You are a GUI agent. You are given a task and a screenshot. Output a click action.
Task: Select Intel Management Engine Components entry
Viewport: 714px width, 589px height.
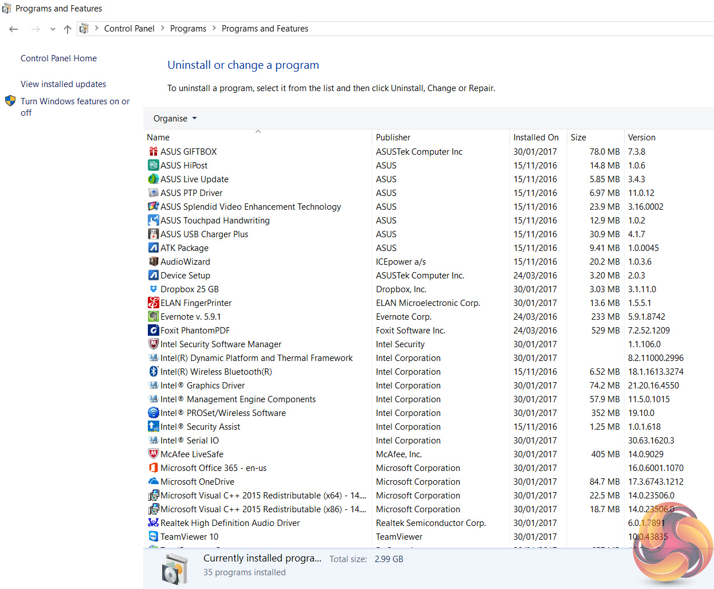(x=238, y=399)
